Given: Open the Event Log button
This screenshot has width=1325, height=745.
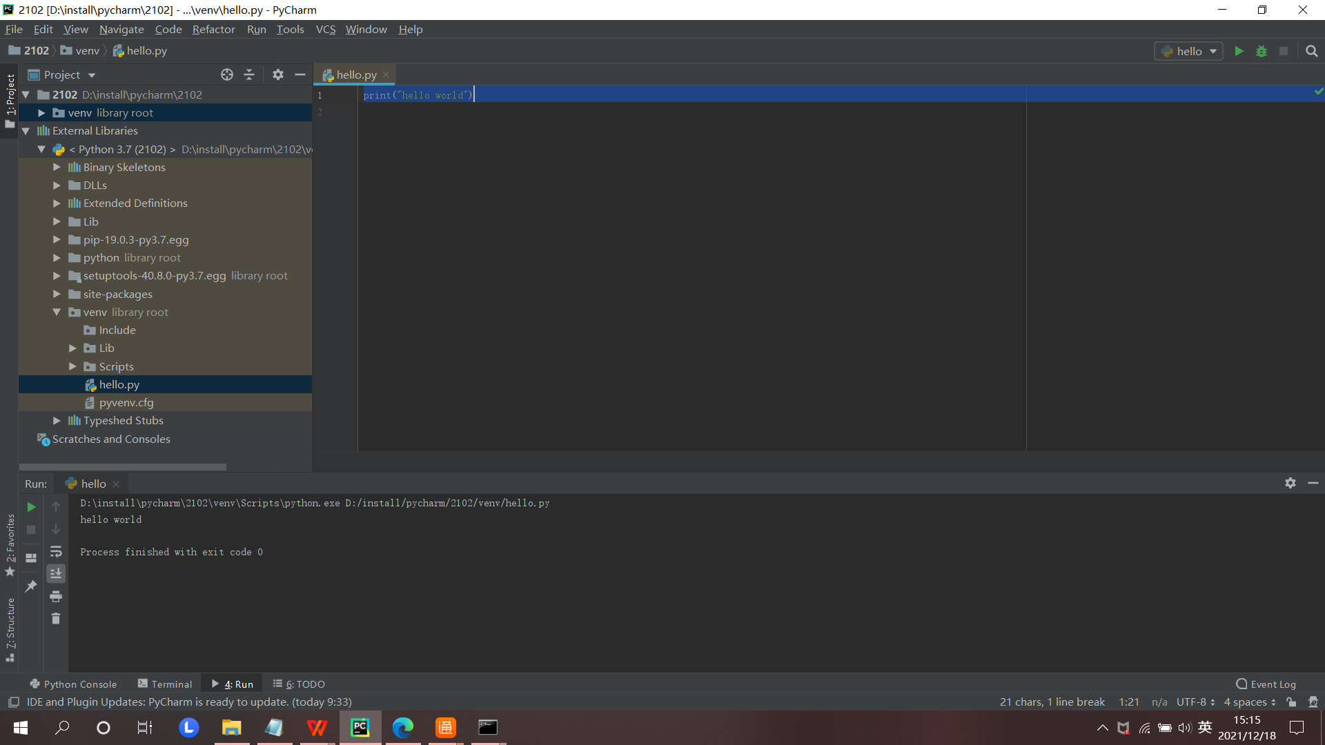Looking at the screenshot, I should pos(1266,684).
